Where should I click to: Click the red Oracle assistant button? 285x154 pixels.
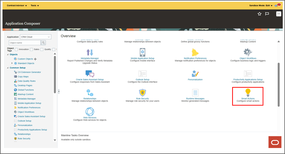275,142
